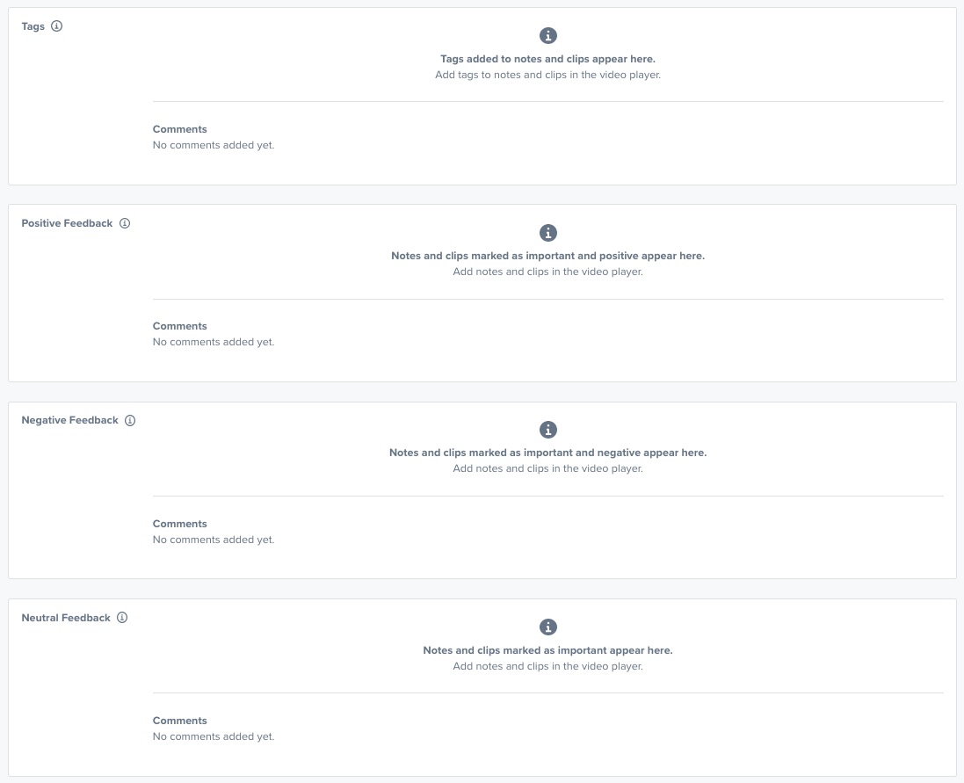Click info icon beside Negative Feedback heading

[130, 420]
